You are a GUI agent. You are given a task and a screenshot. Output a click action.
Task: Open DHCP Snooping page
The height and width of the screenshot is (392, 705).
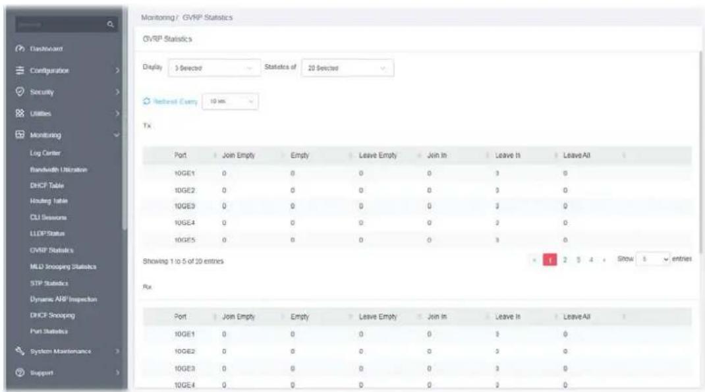coord(52,316)
